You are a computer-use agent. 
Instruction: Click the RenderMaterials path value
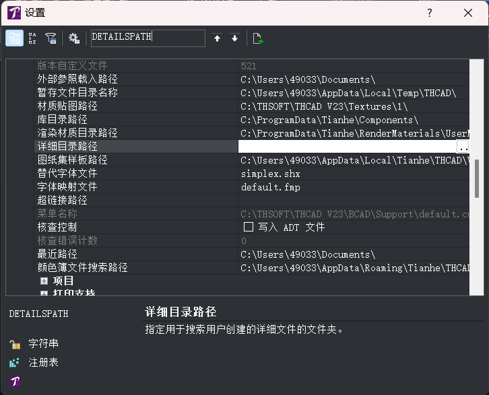tap(354, 133)
